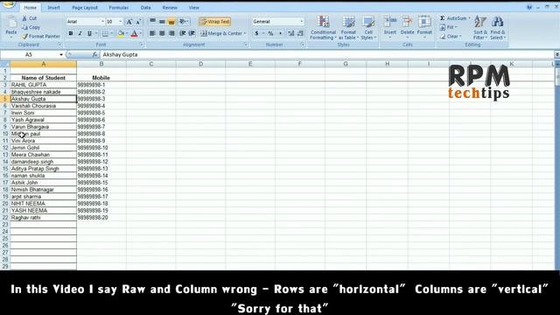Apply Percent Style number format

click(270, 33)
